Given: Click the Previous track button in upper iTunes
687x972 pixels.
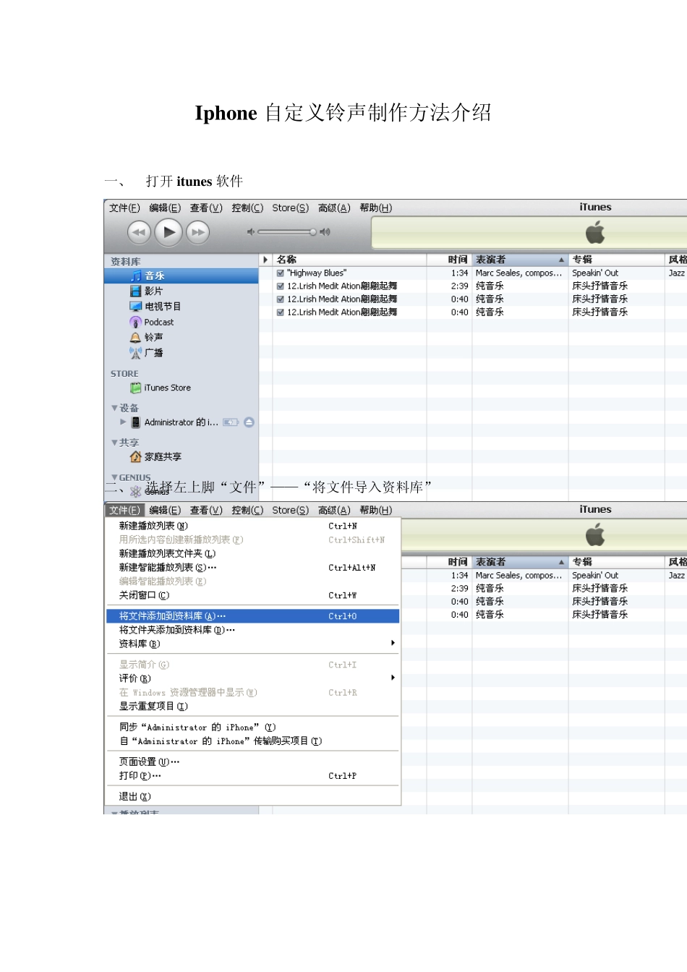Looking at the screenshot, I should pos(139,232).
